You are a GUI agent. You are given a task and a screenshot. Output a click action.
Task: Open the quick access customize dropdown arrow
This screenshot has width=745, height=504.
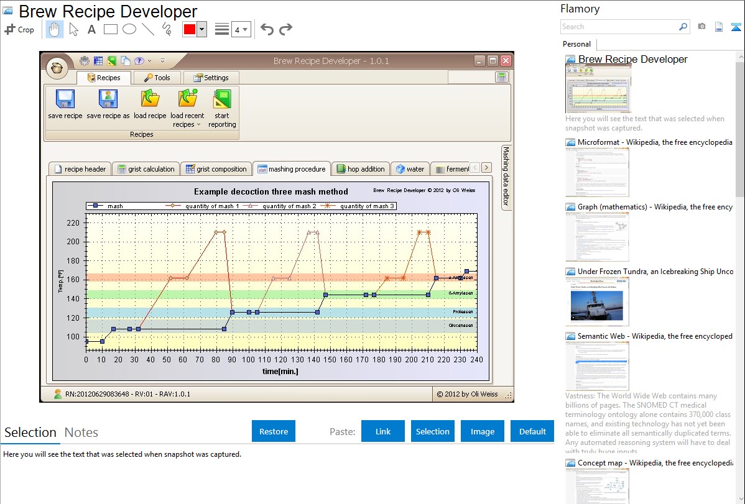pos(162,61)
